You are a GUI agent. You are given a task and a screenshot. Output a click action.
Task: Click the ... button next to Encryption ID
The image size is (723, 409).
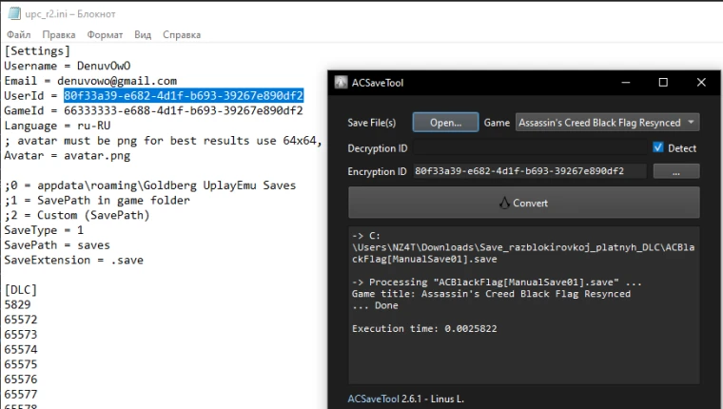point(676,171)
